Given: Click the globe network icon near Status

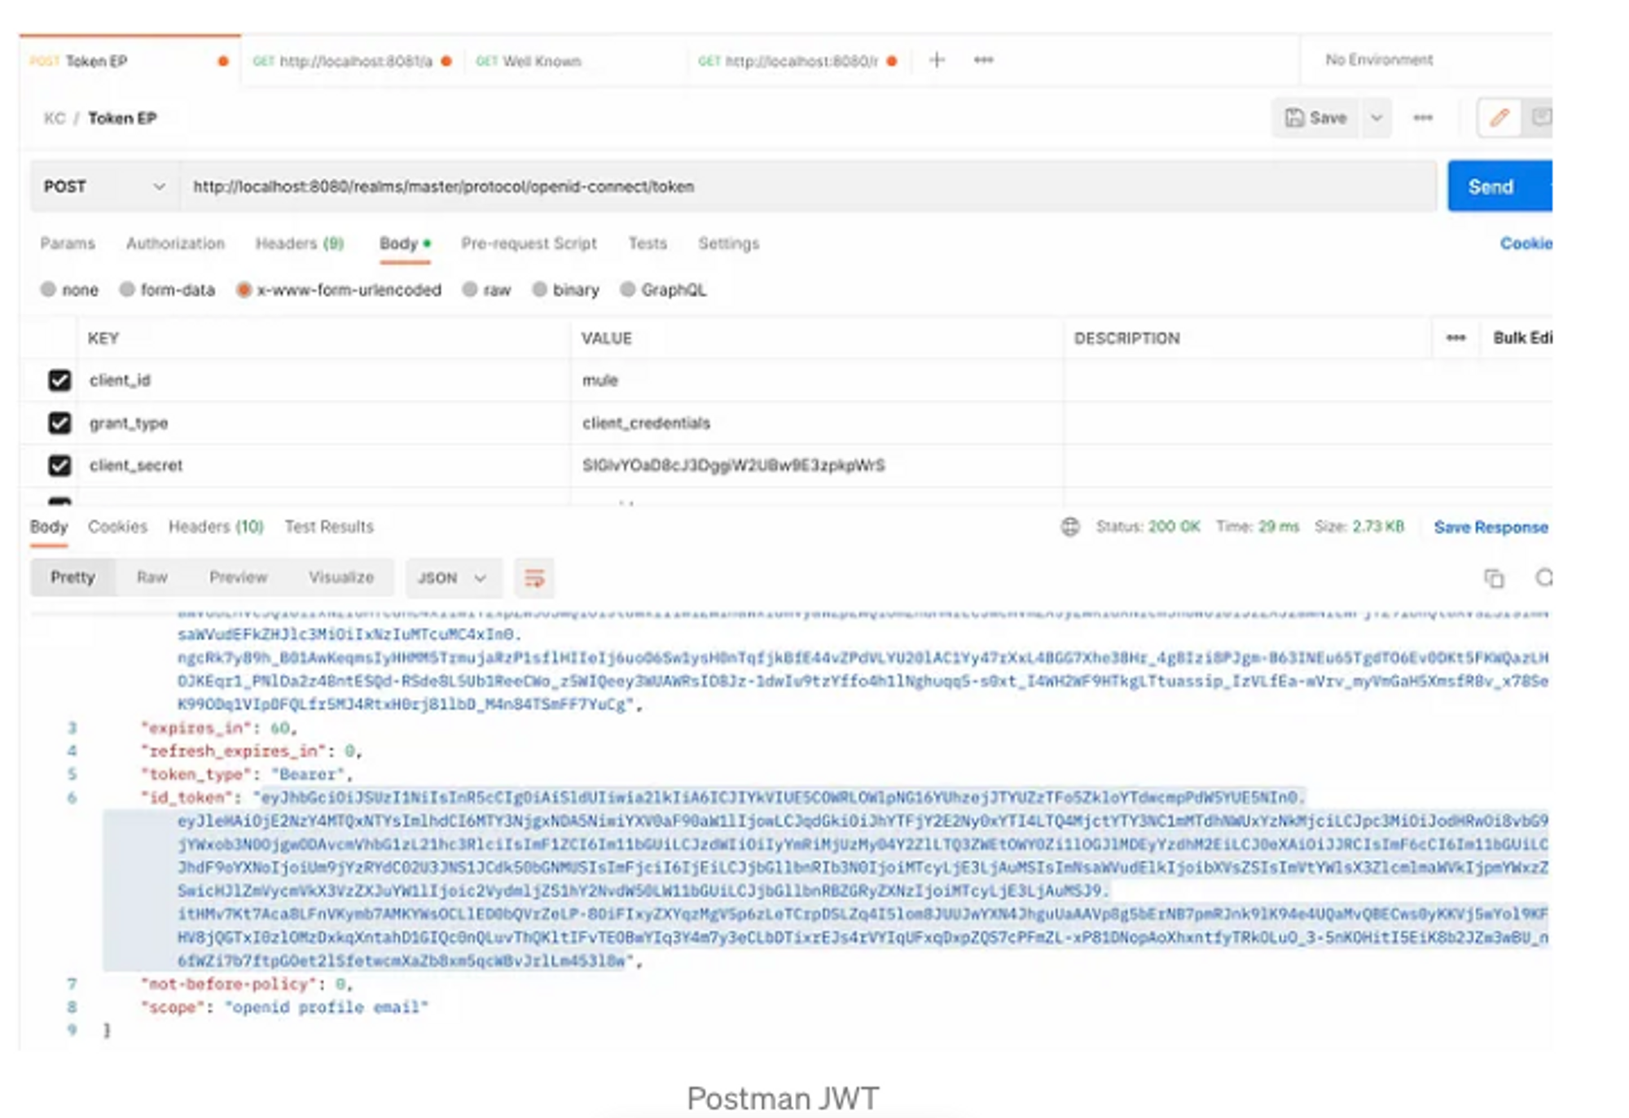Looking at the screenshot, I should tap(1072, 527).
